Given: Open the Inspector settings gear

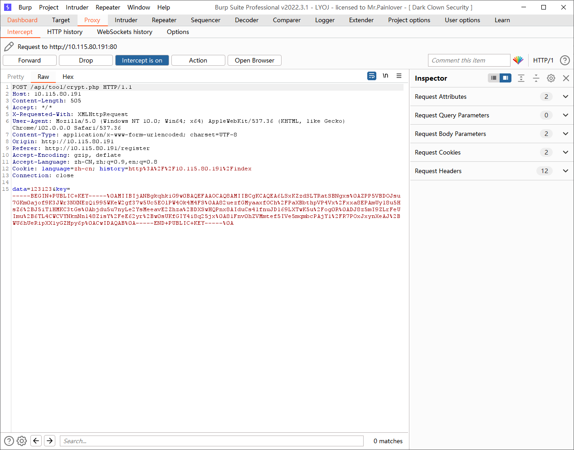Looking at the screenshot, I should tap(551, 78).
